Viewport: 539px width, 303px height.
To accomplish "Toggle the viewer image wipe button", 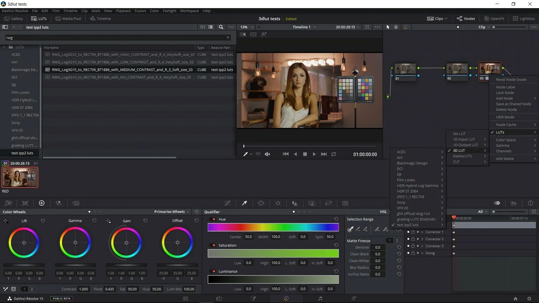I will [243, 34].
